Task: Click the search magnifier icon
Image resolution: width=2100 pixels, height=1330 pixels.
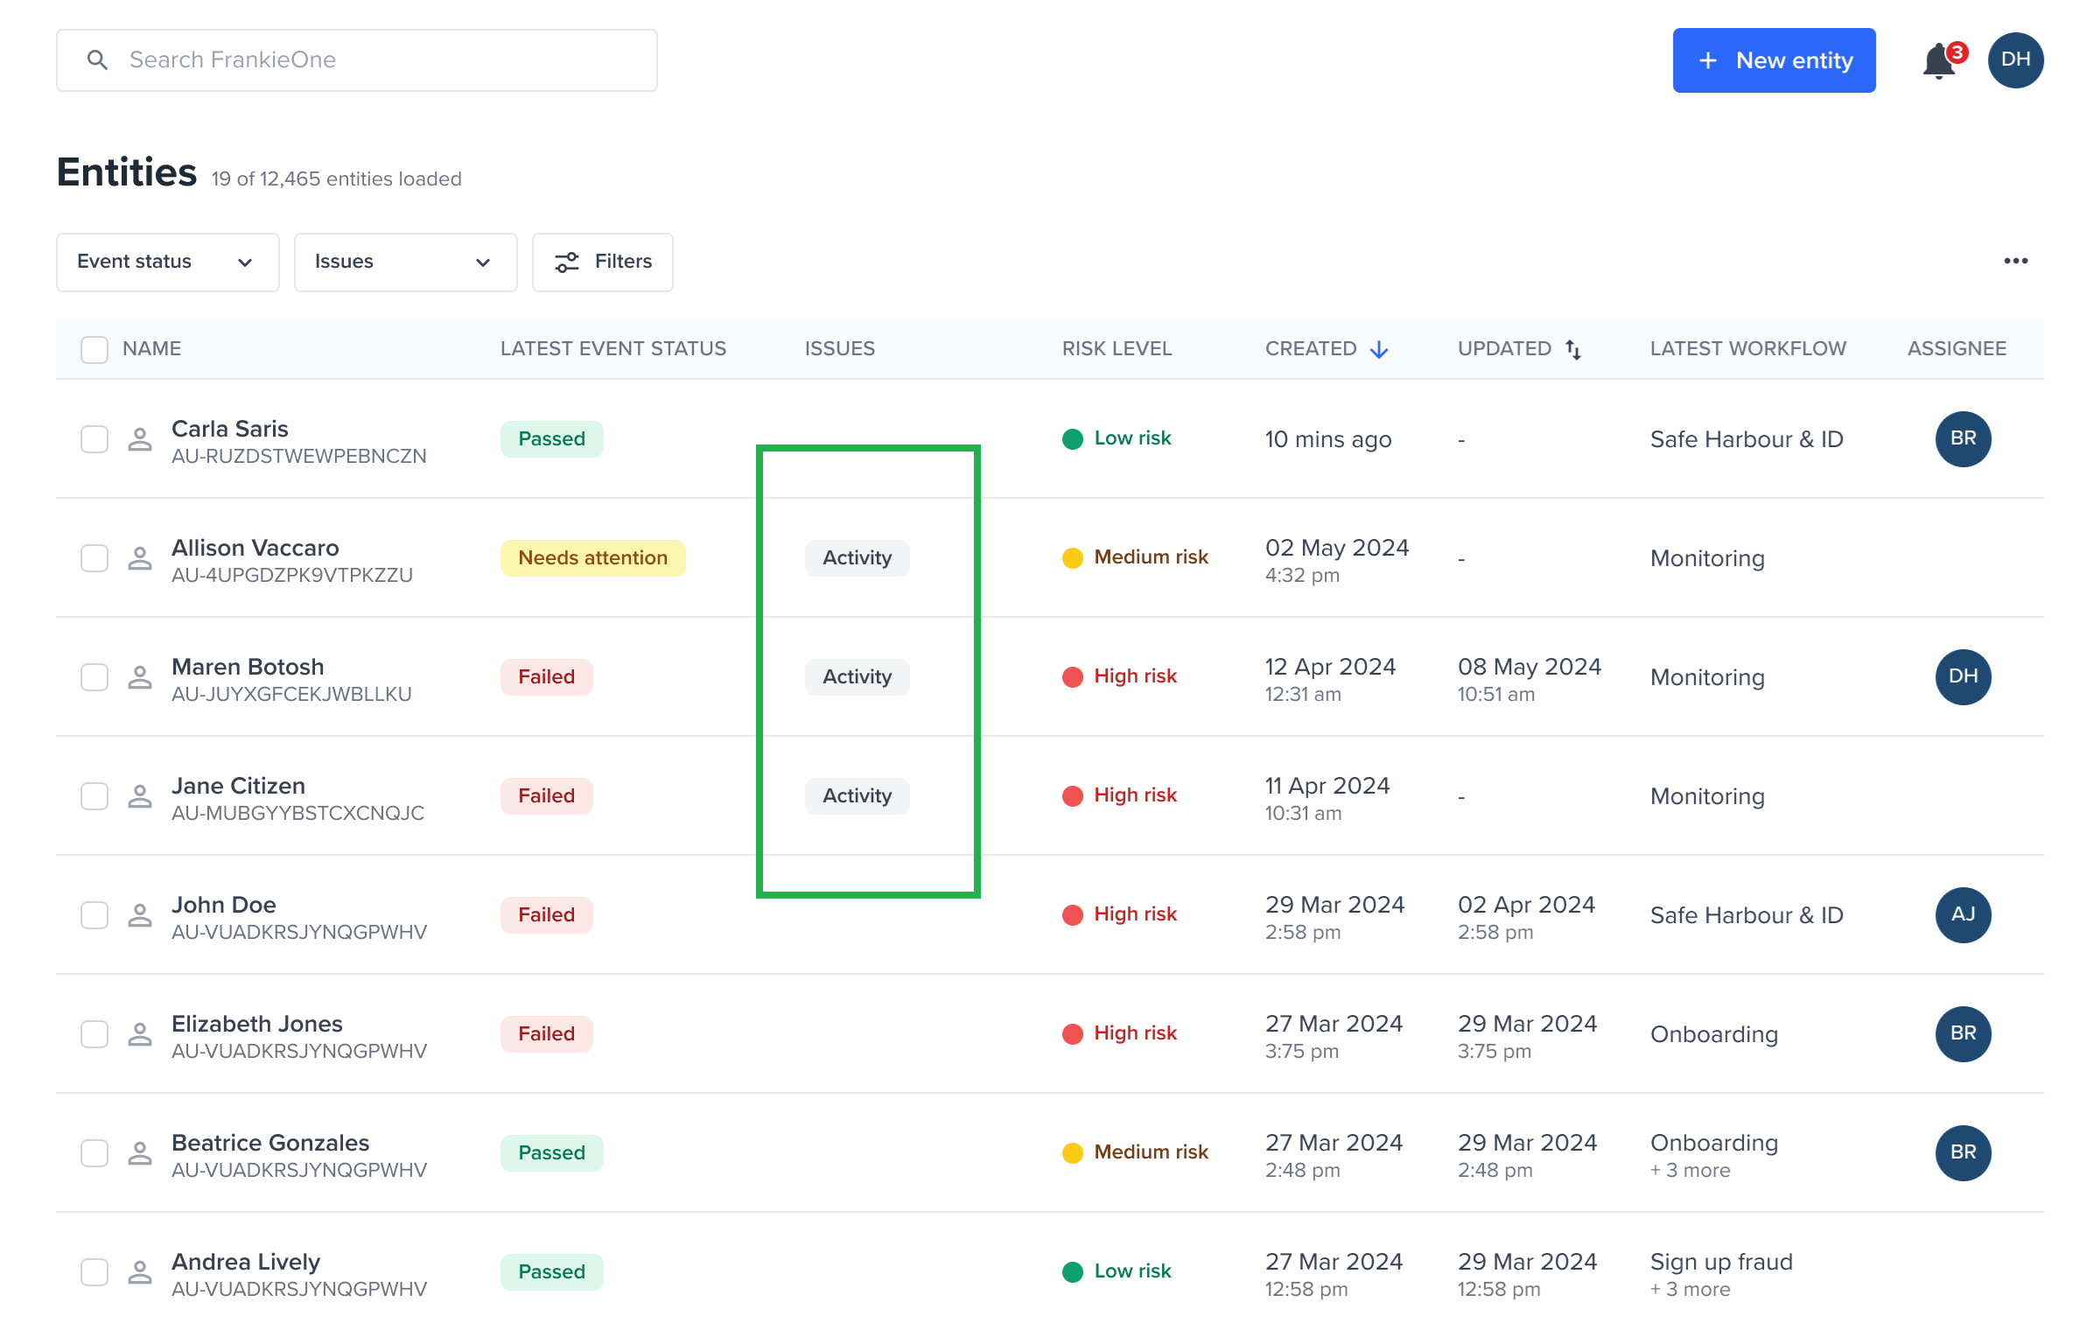Action: [x=98, y=60]
